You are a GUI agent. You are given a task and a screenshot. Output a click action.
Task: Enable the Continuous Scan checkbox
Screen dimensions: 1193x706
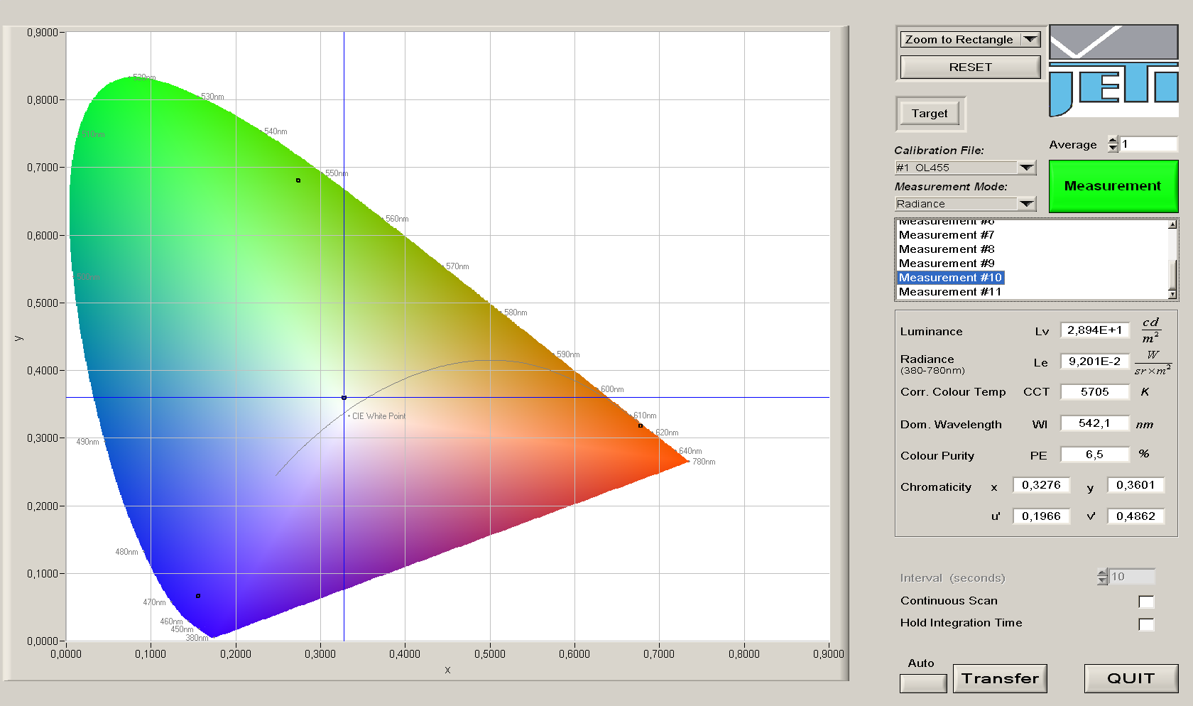coord(1145,602)
